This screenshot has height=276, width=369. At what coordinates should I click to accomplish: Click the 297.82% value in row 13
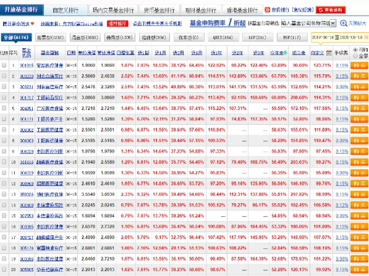click(299, 194)
